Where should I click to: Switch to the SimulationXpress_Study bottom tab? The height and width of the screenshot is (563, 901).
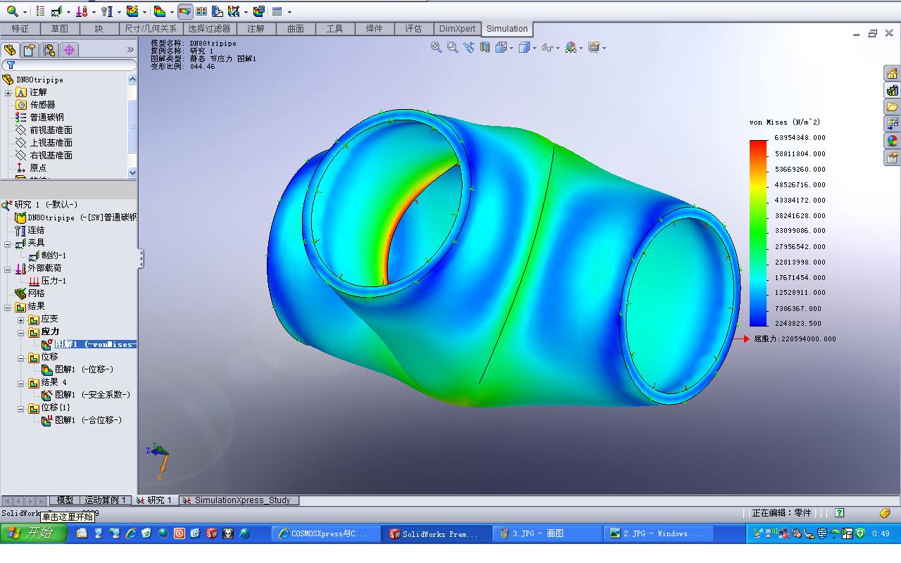(x=240, y=500)
